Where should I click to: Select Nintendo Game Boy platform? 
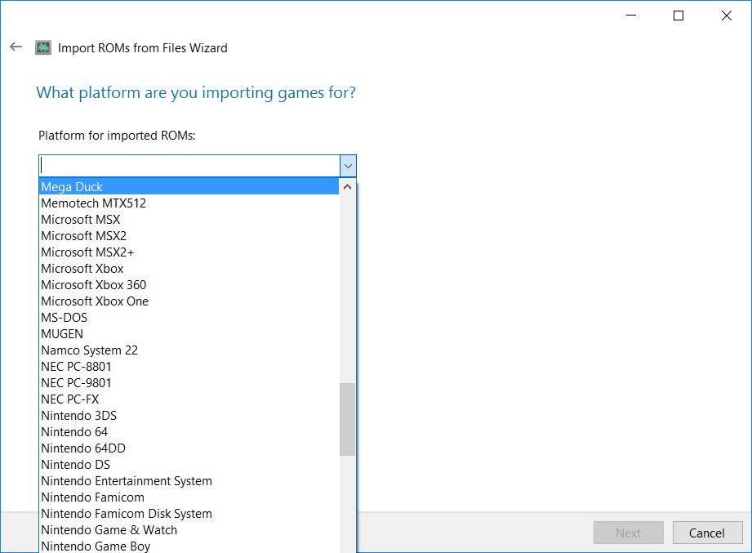pos(189,546)
